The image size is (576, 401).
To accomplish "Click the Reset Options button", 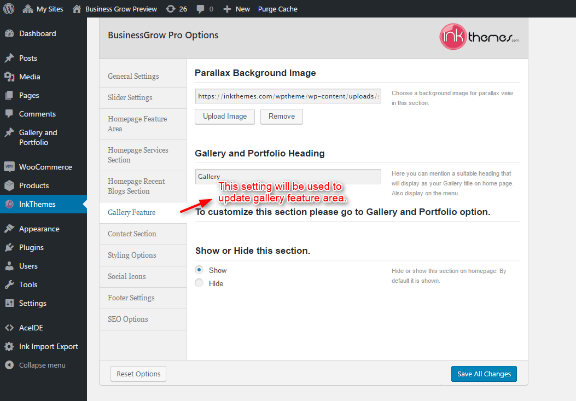I will click(138, 374).
